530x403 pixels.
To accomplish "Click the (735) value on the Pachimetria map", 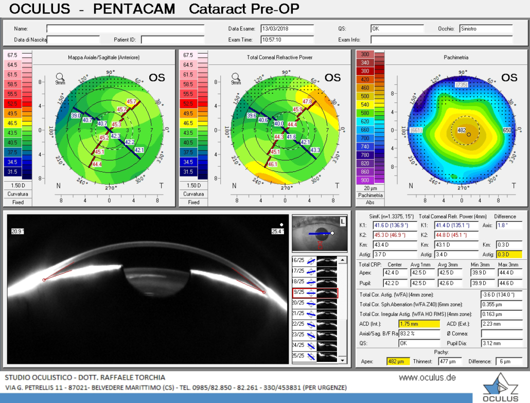I will [x=462, y=84].
